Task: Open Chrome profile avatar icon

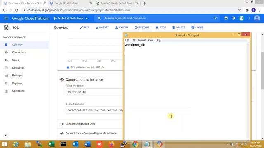Action: coord(254,10)
